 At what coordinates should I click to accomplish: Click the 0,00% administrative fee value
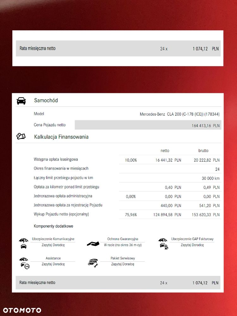(131, 197)
